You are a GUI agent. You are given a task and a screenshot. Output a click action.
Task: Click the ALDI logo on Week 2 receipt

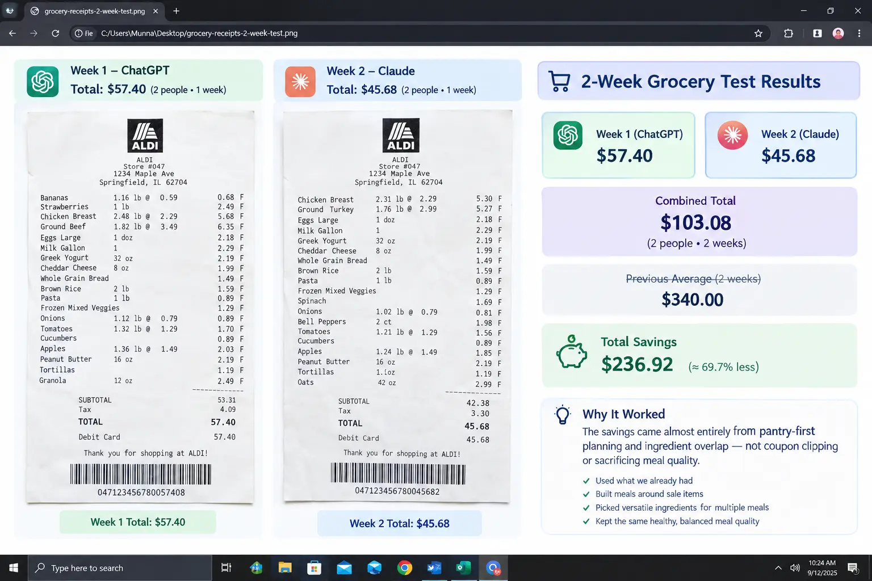[401, 135]
